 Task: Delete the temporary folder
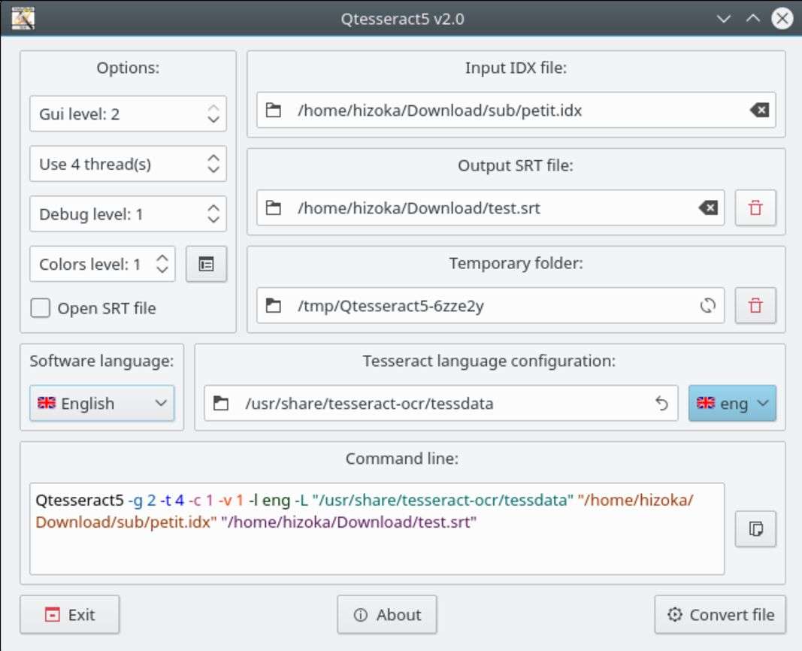click(755, 306)
